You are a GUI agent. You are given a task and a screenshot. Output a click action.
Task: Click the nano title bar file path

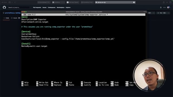tap(86, 15)
